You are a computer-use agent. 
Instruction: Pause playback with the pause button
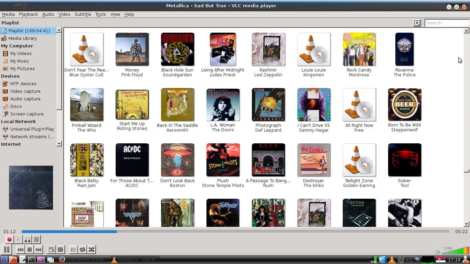(7, 250)
